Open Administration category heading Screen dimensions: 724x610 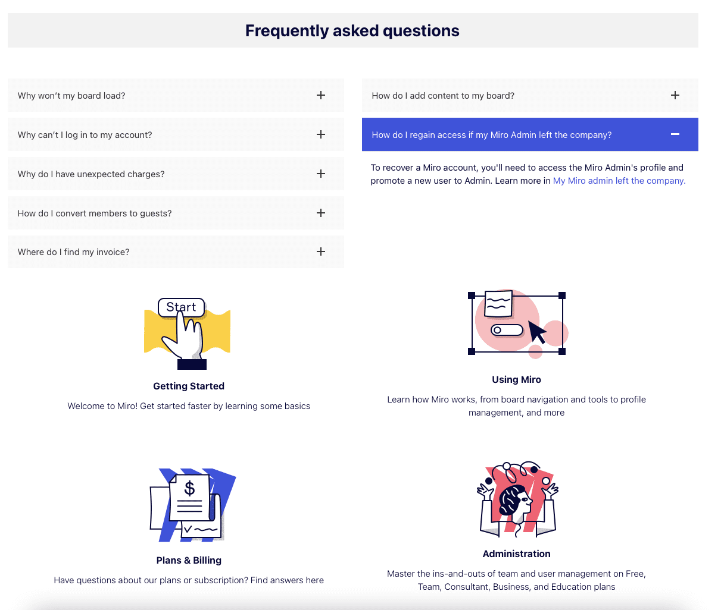pyautogui.click(x=516, y=554)
